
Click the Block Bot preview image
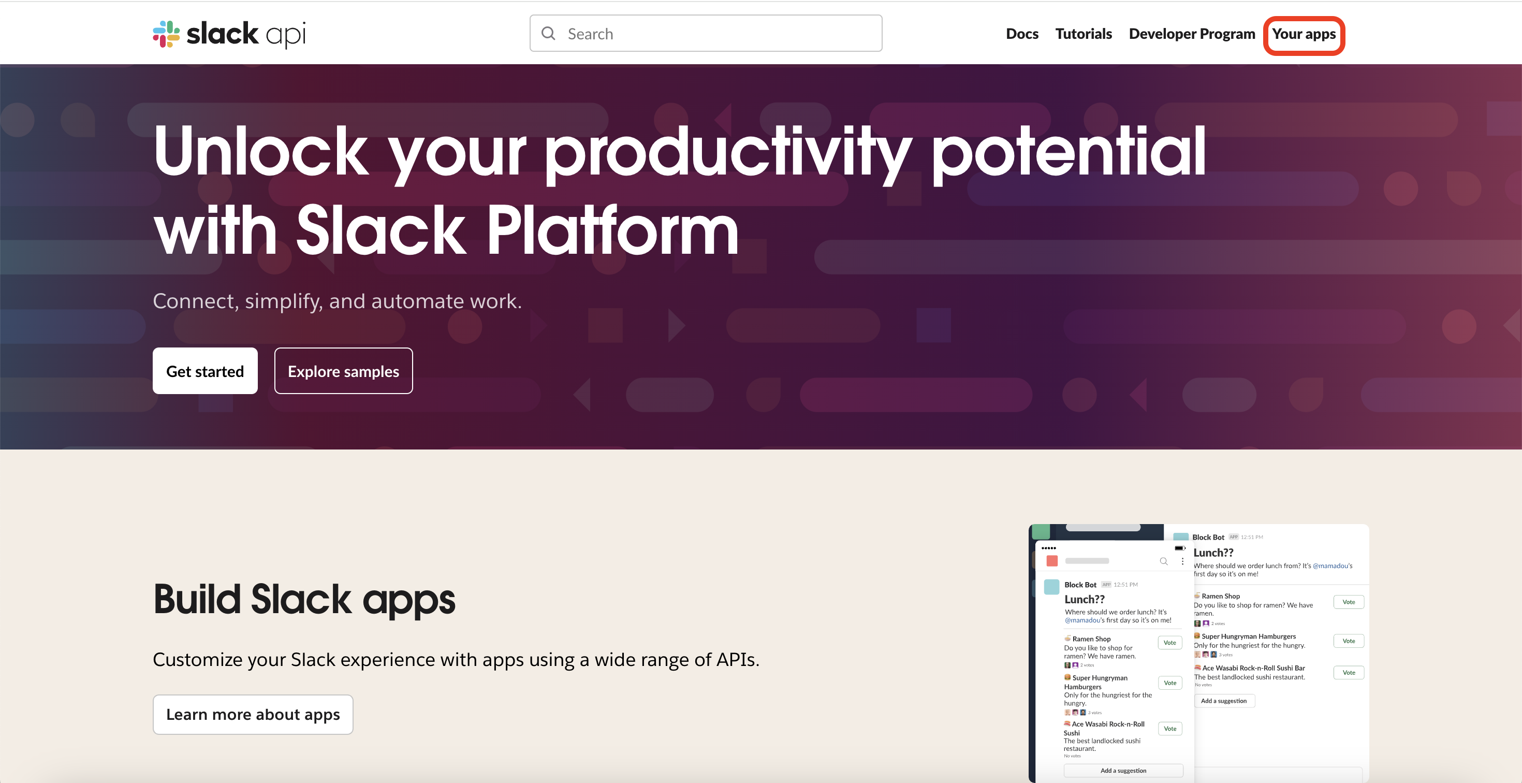[1198, 653]
